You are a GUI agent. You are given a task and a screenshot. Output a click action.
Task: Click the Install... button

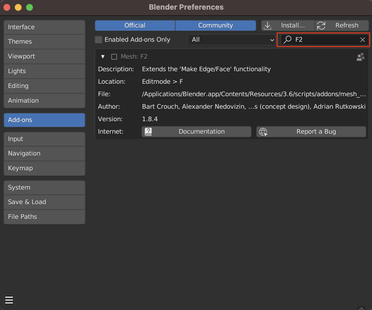click(x=288, y=26)
